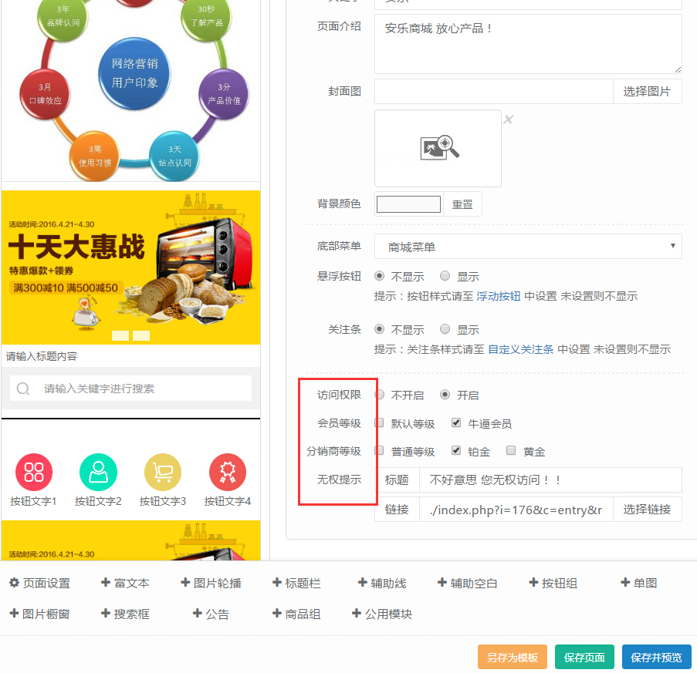This screenshot has height=673, width=697.
Task: Click the green user icon above 按钮文字2
Action: (x=98, y=472)
